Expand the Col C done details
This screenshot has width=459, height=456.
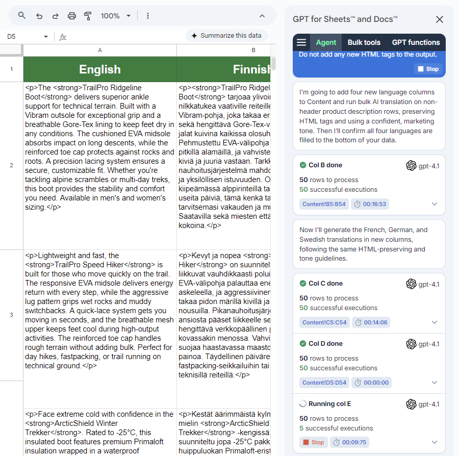tap(435, 322)
